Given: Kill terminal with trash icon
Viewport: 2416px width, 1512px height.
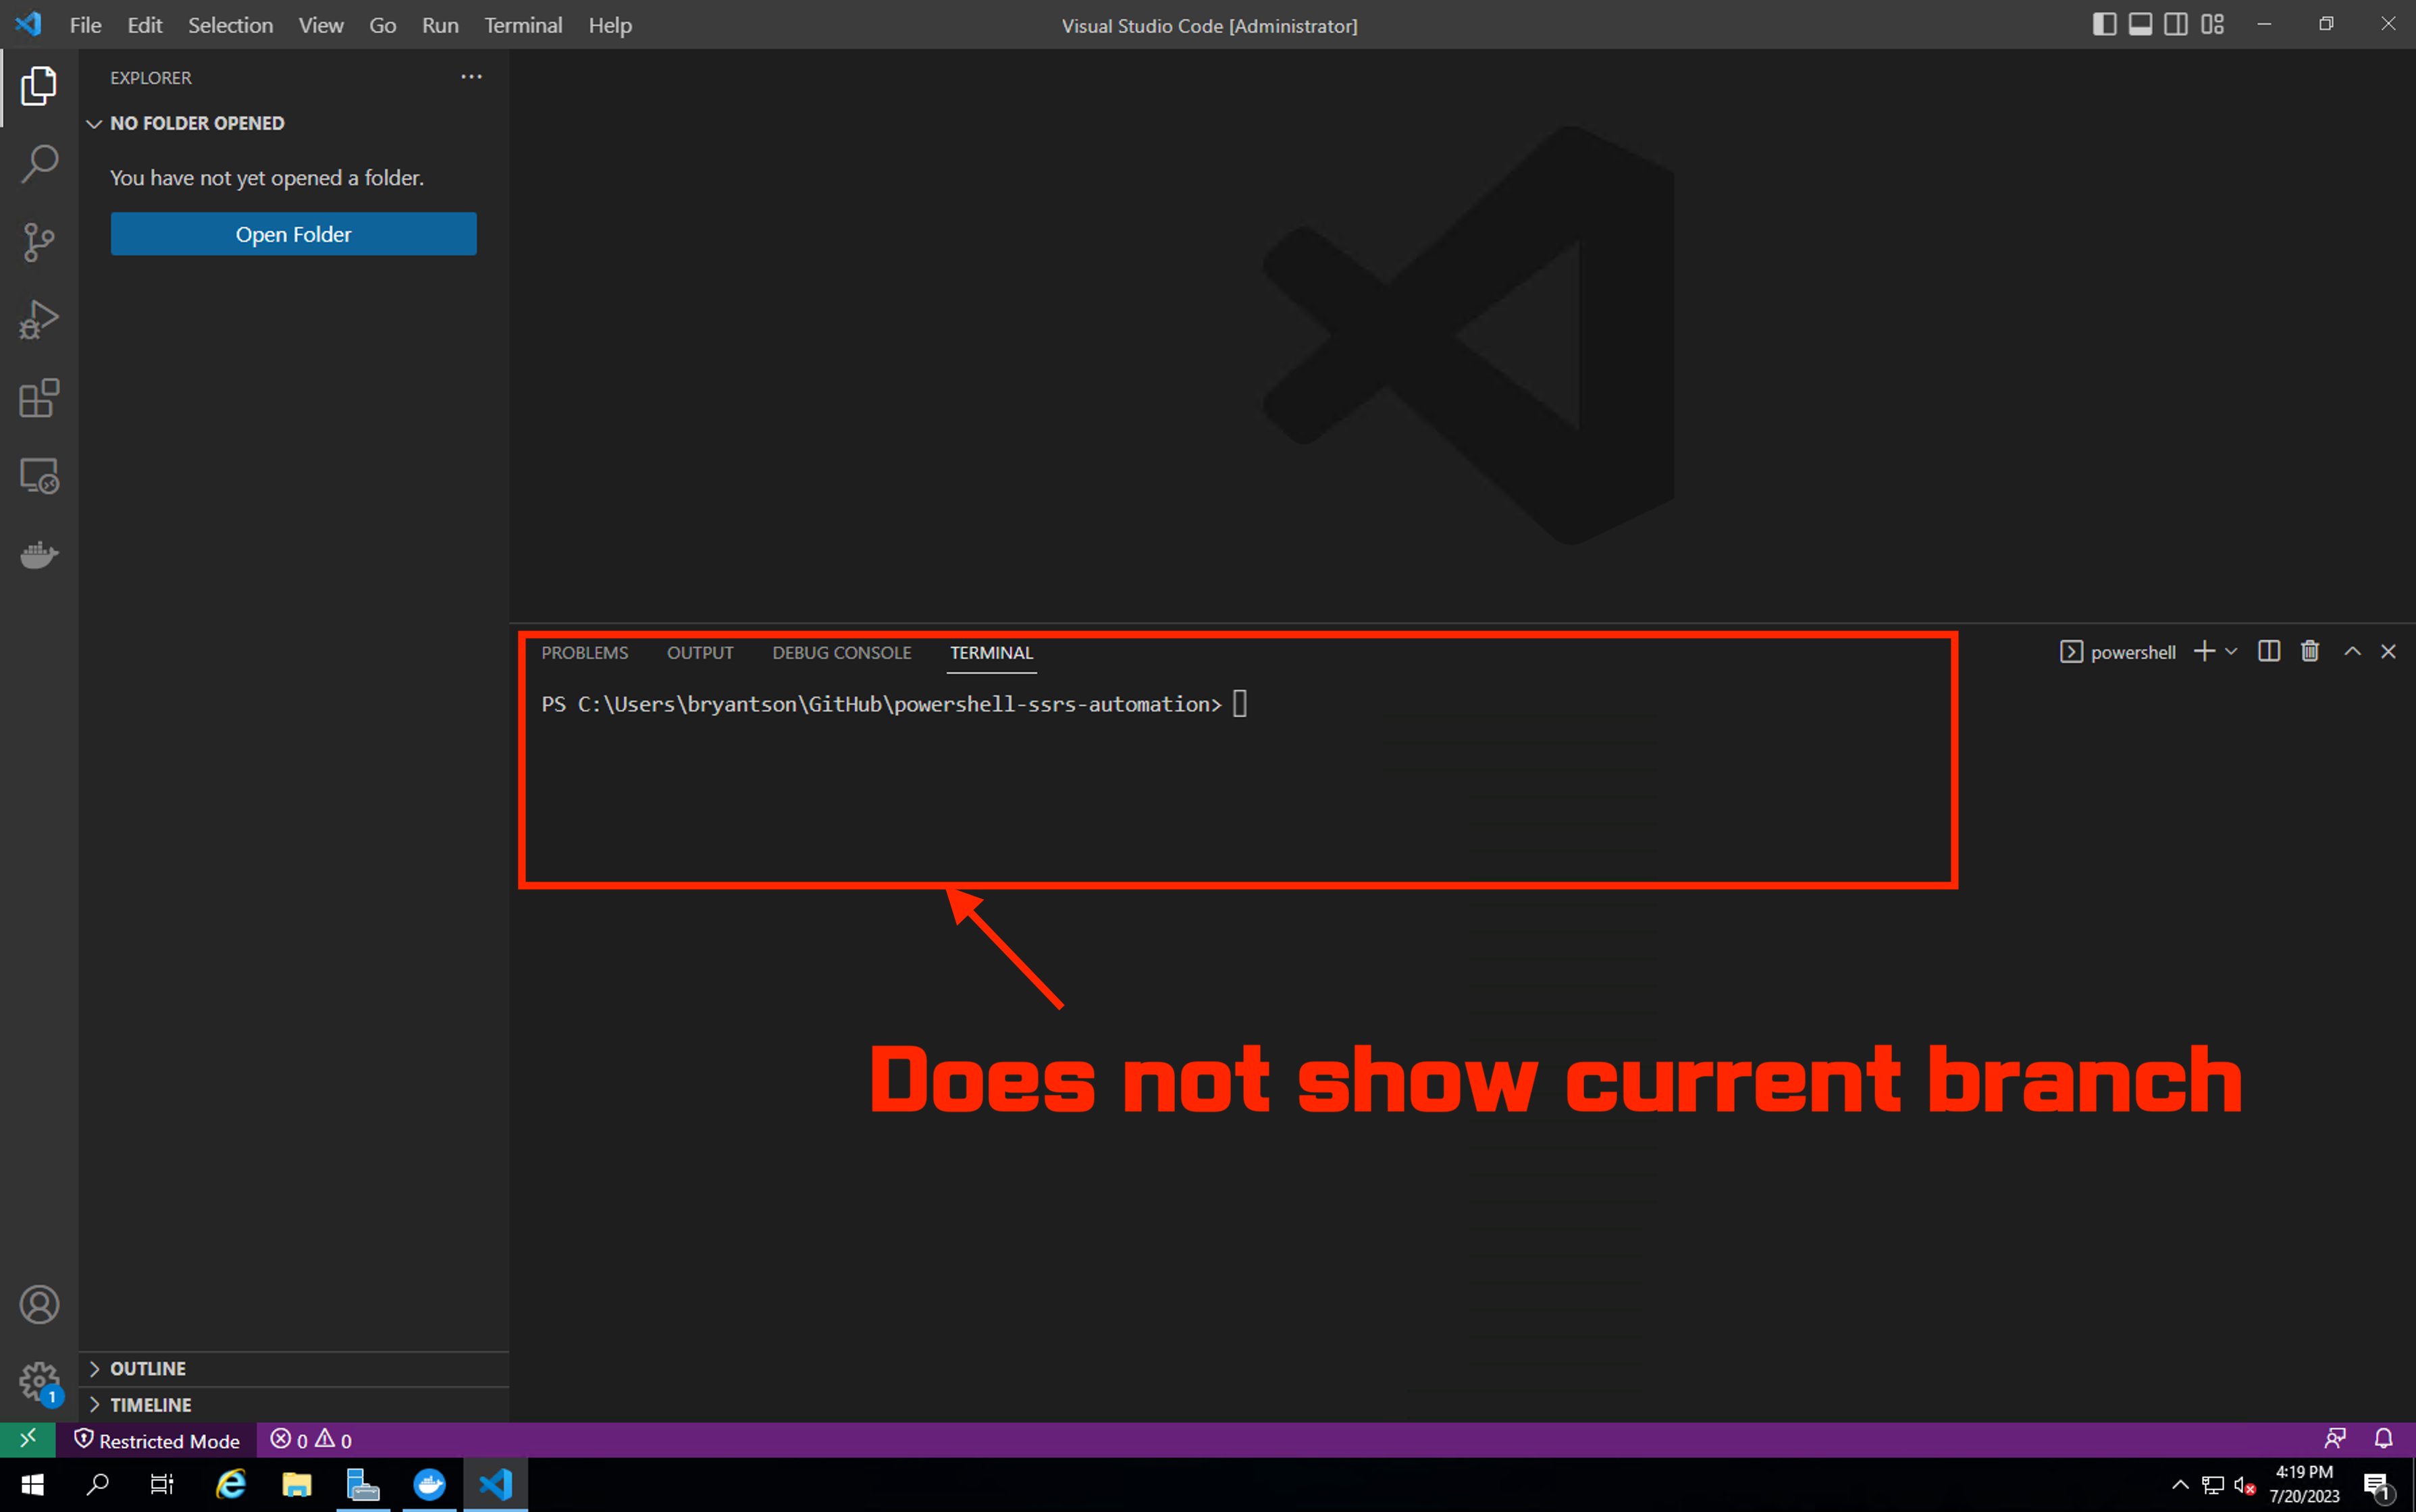Looking at the screenshot, I should pos(2309,652).
